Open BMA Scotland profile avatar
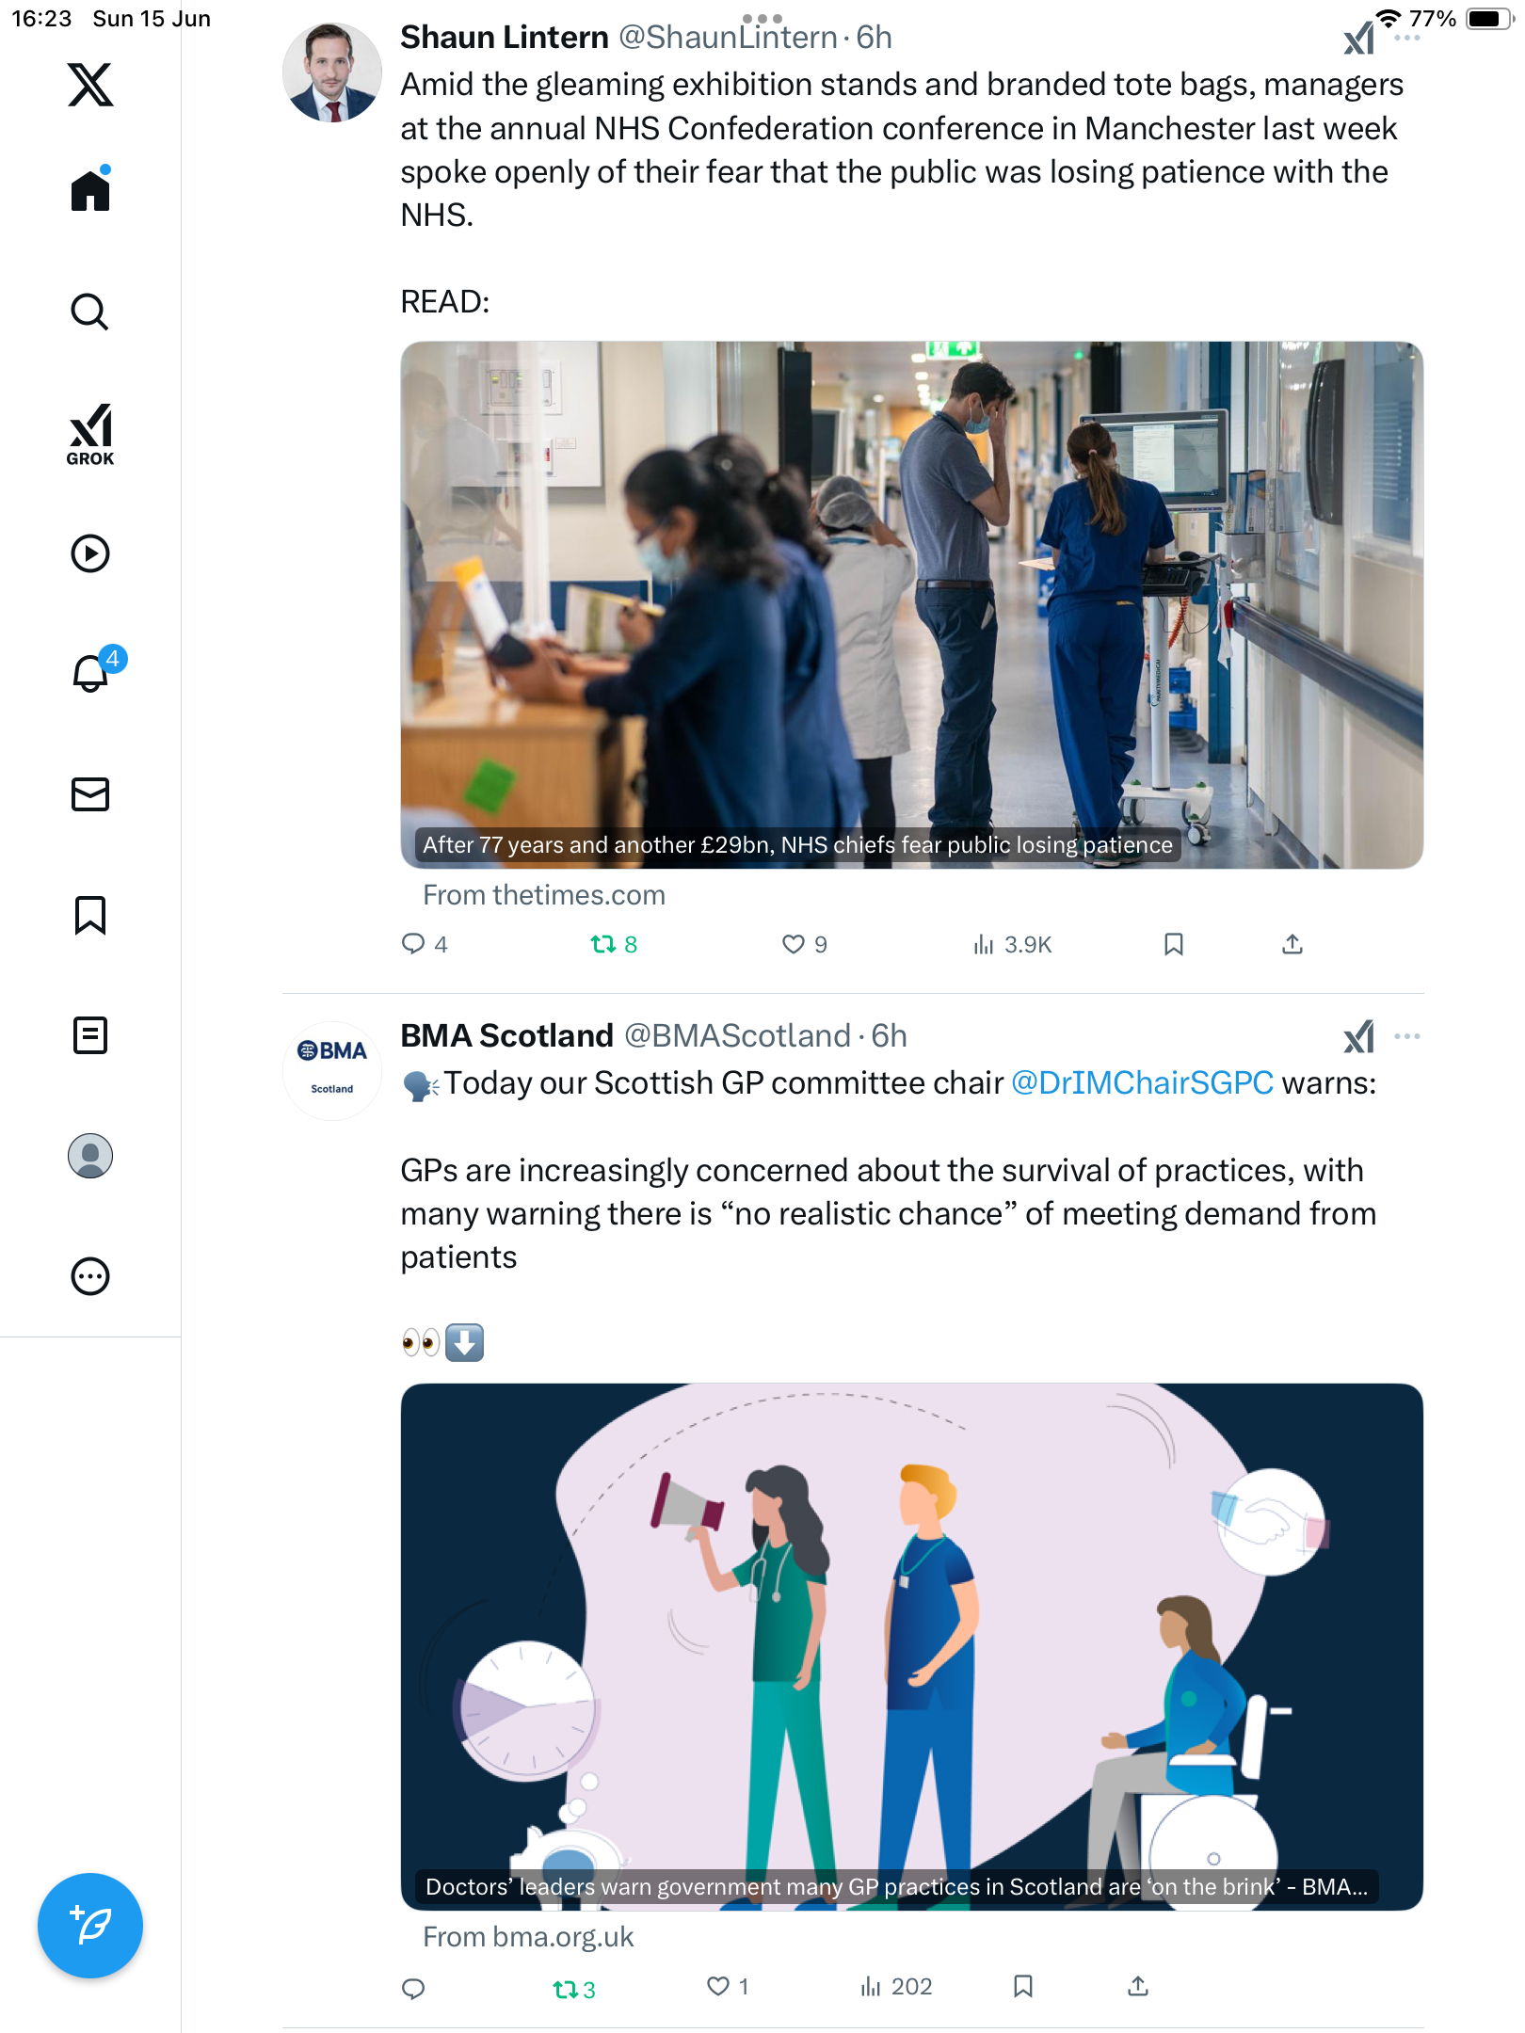The width and height of the screenshot is (1525, 2033). point(332,1070)
